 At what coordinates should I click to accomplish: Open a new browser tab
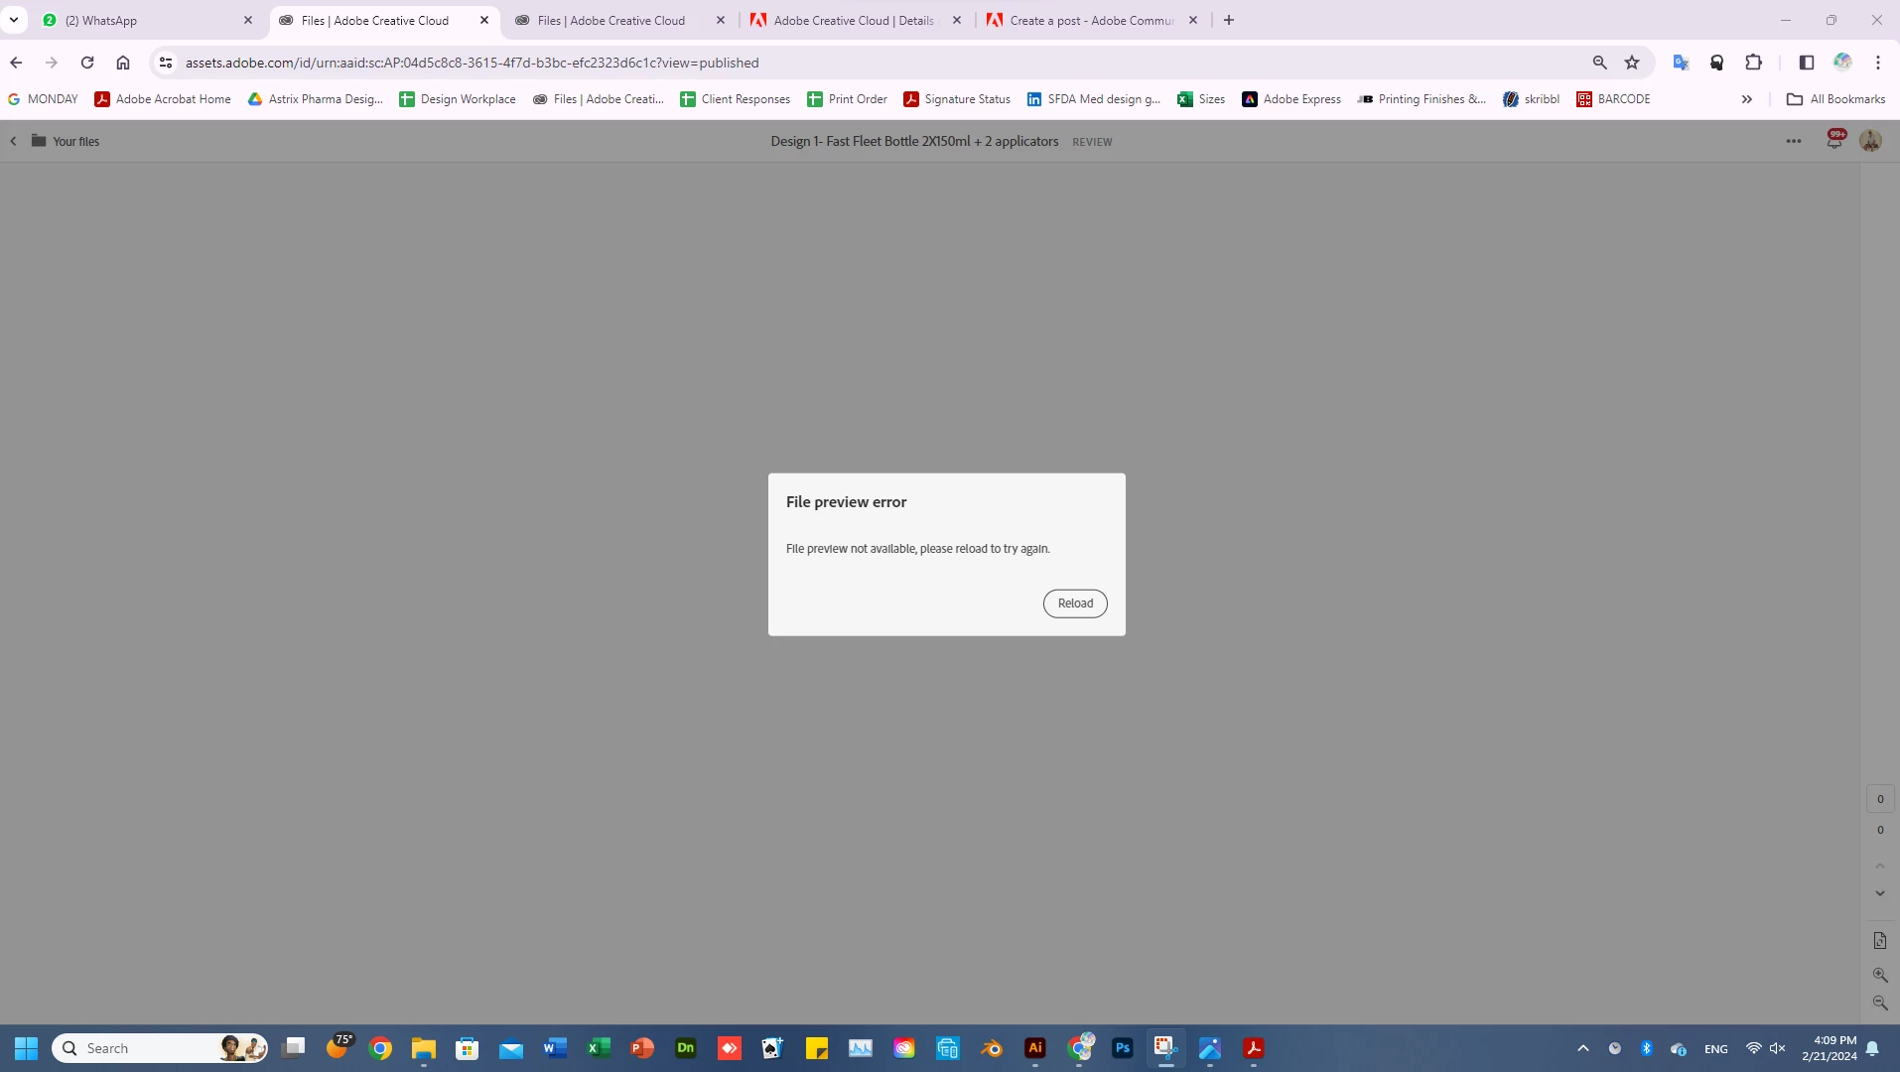(x=1229, y=20)
